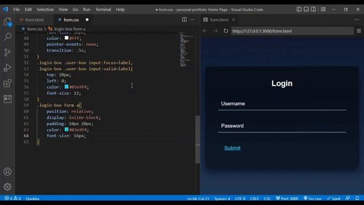Close the form.html preview tab
Screen dimensions: 364x205
233,20
